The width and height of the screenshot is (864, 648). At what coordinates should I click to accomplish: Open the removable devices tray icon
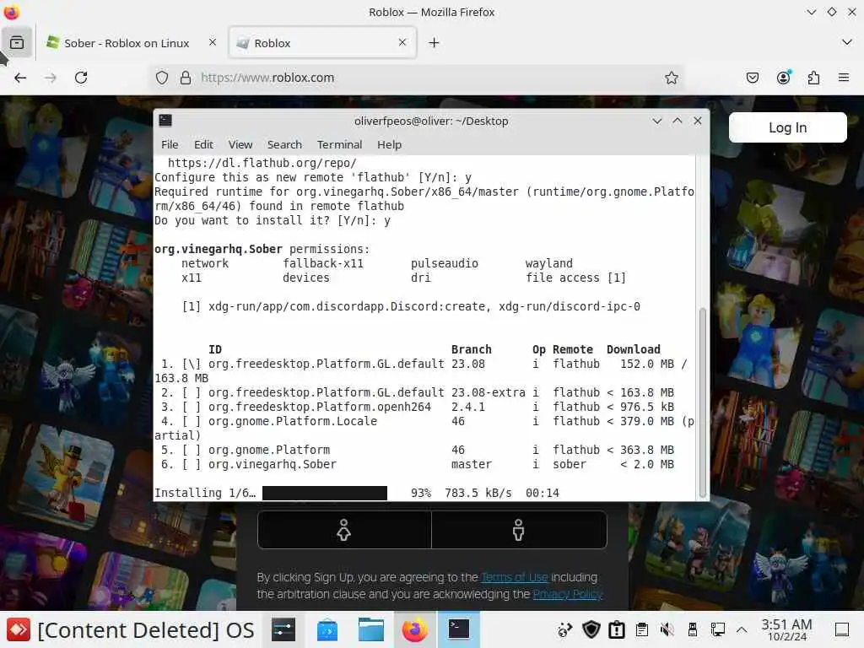coord(693,629)
